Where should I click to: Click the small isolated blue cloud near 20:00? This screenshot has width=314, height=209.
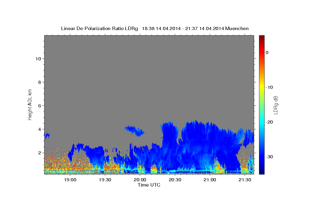tap(135, 131)
